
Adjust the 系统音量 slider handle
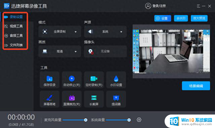129,120
